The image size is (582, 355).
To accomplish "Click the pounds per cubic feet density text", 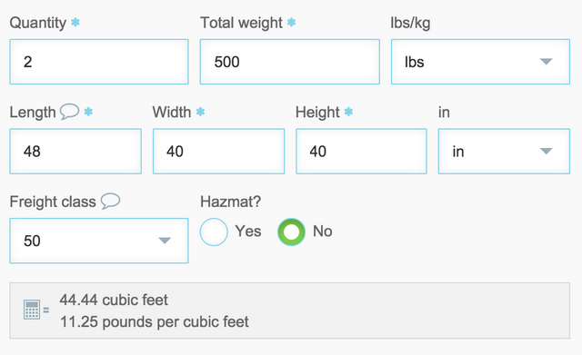I will pos(155,322).
